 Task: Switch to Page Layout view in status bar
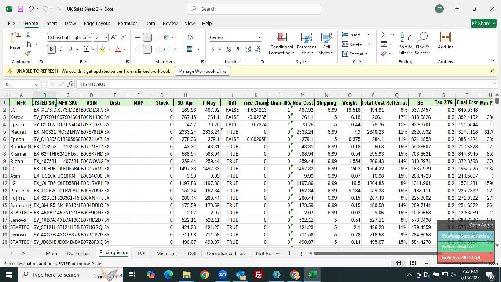pos(413,263)
